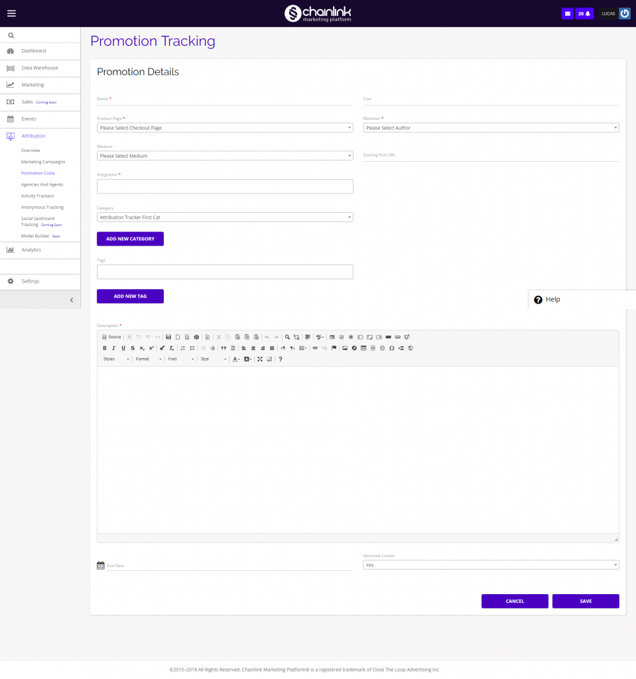Toggle italic formatting in the editor
Screen dimensions: 636x679
pyautogui.click(x=113, y=347)
